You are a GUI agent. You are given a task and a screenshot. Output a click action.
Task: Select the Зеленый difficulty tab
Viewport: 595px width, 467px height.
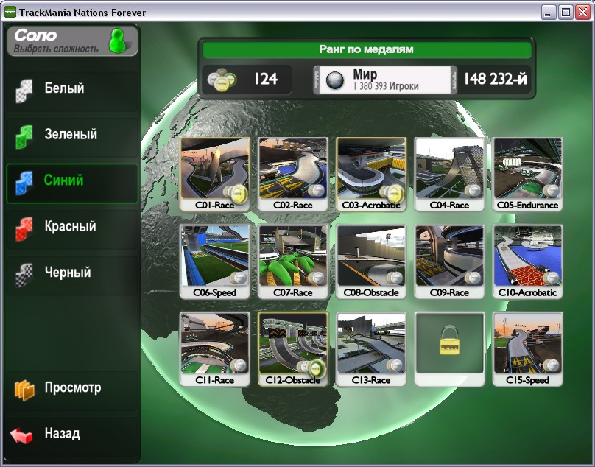(x=71, y=135)
